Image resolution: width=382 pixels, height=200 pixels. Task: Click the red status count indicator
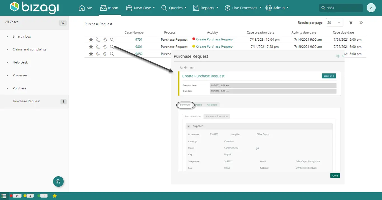(15, 196)
